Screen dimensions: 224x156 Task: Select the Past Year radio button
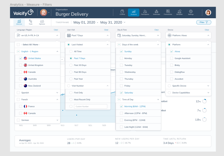tap(71, 79)
